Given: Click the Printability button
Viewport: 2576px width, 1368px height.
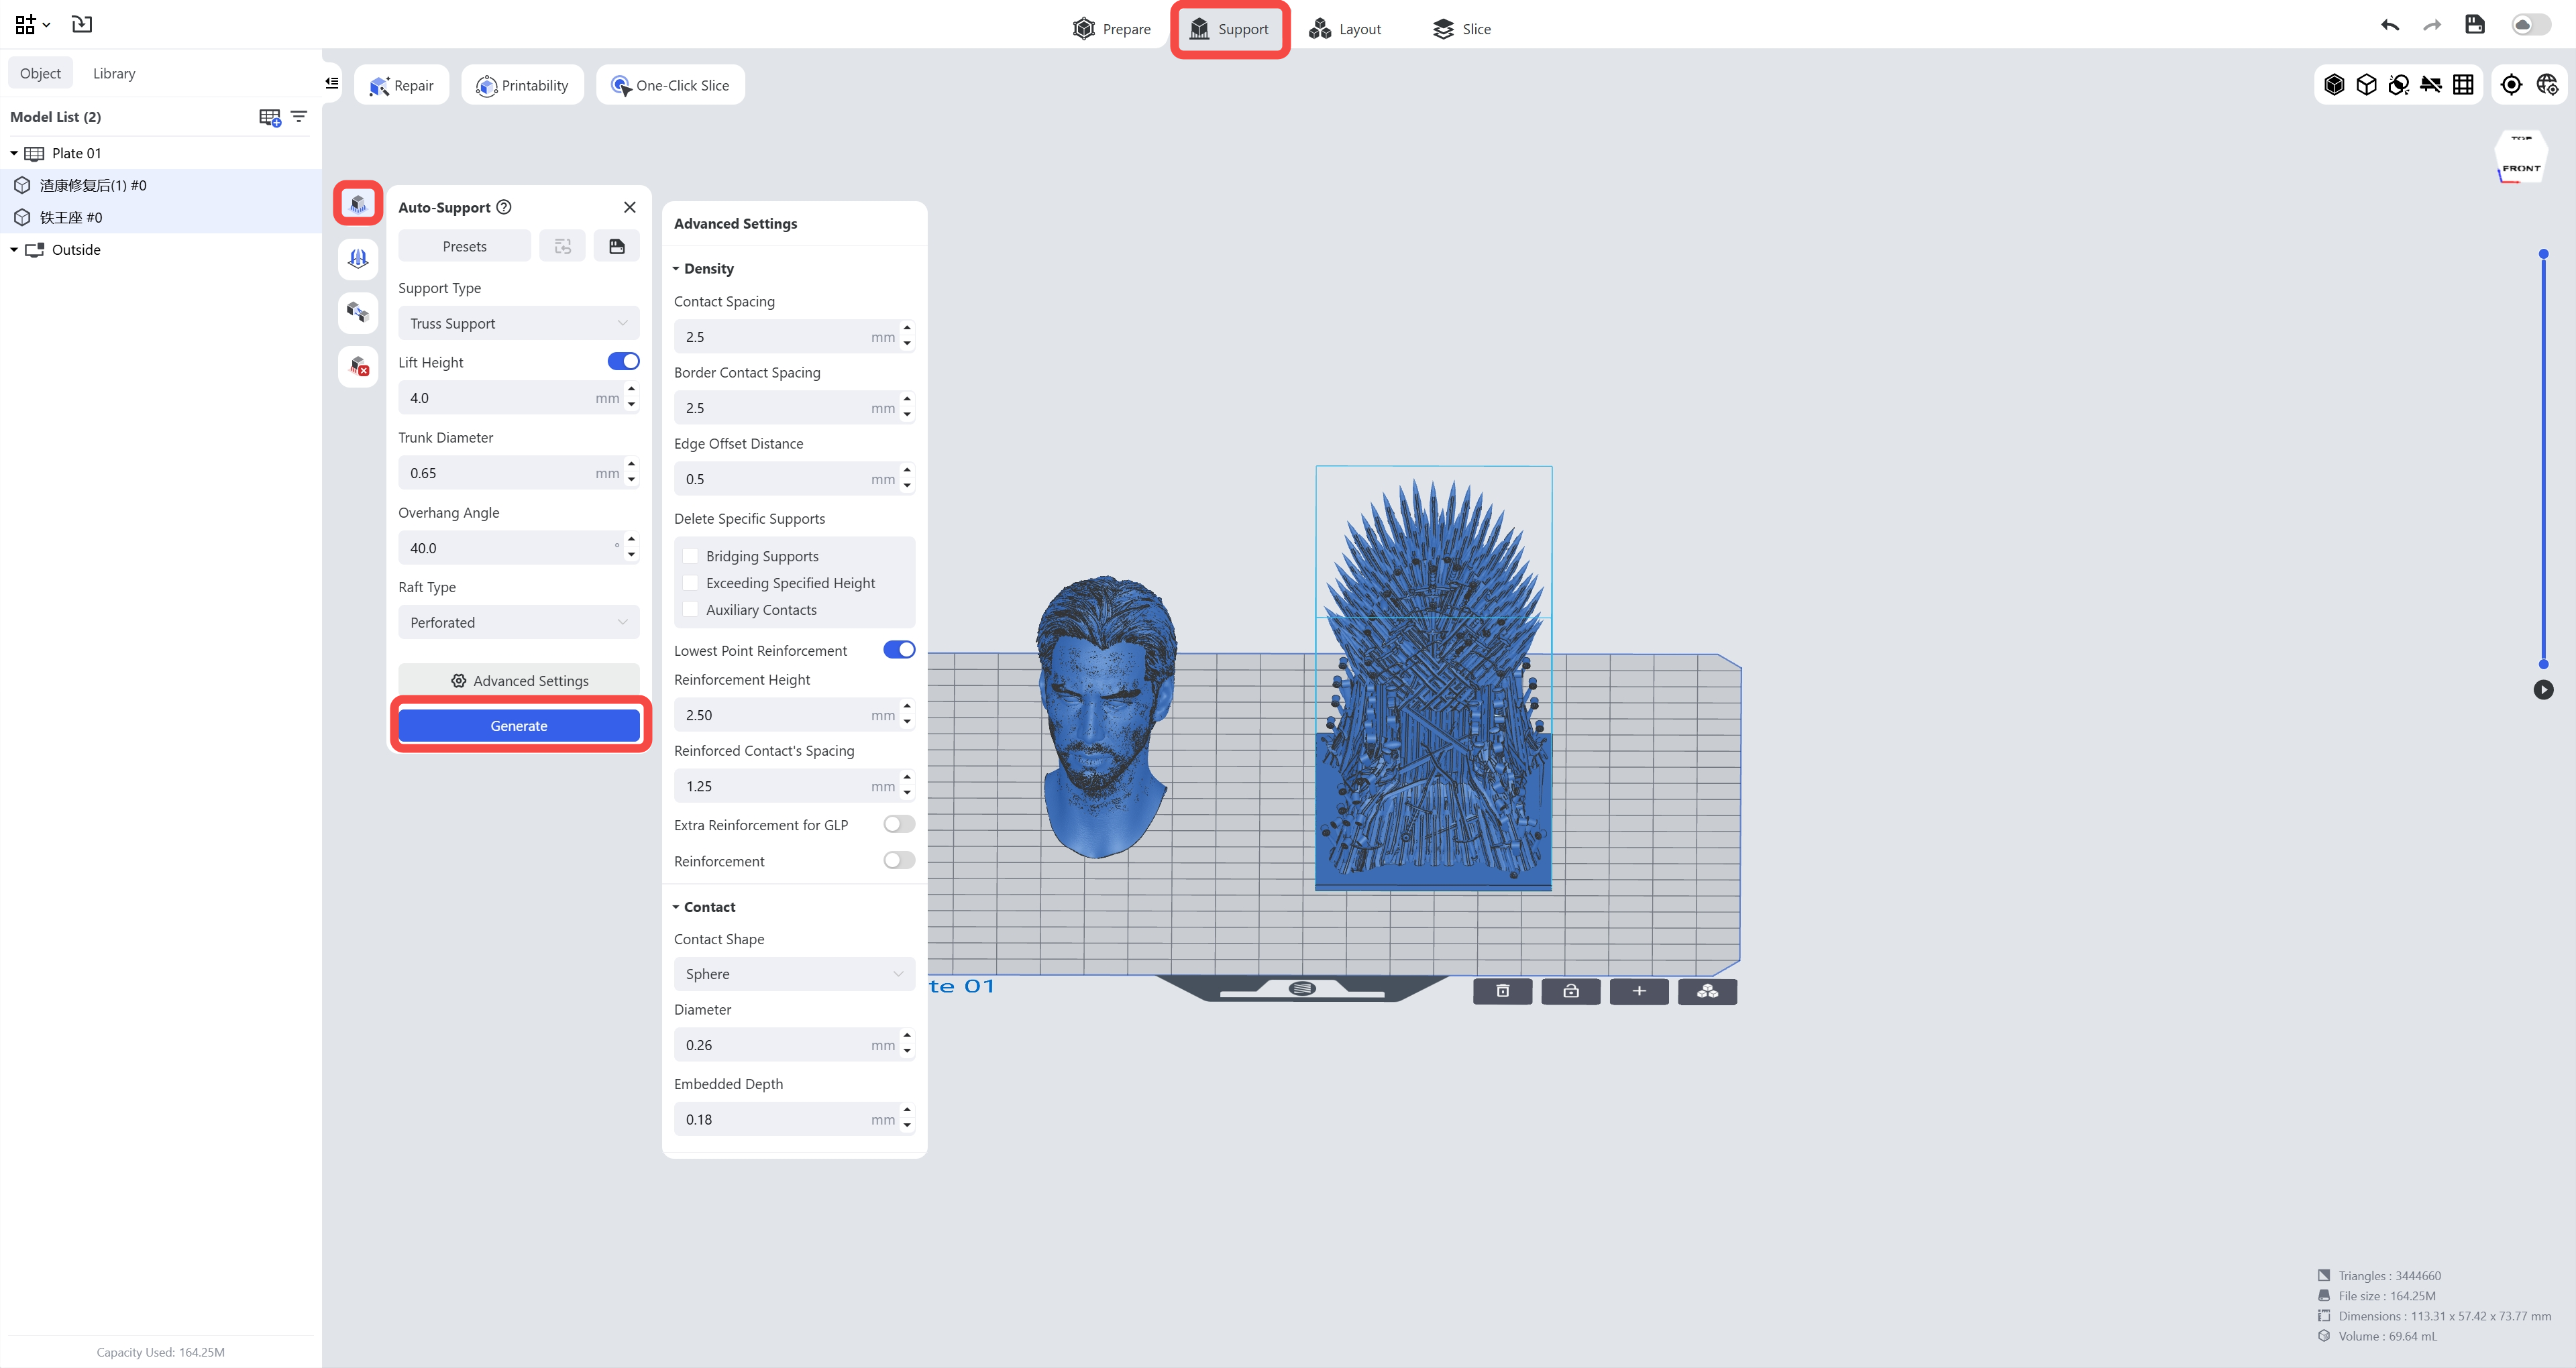Looking at the screenshot, I should 522,85.
